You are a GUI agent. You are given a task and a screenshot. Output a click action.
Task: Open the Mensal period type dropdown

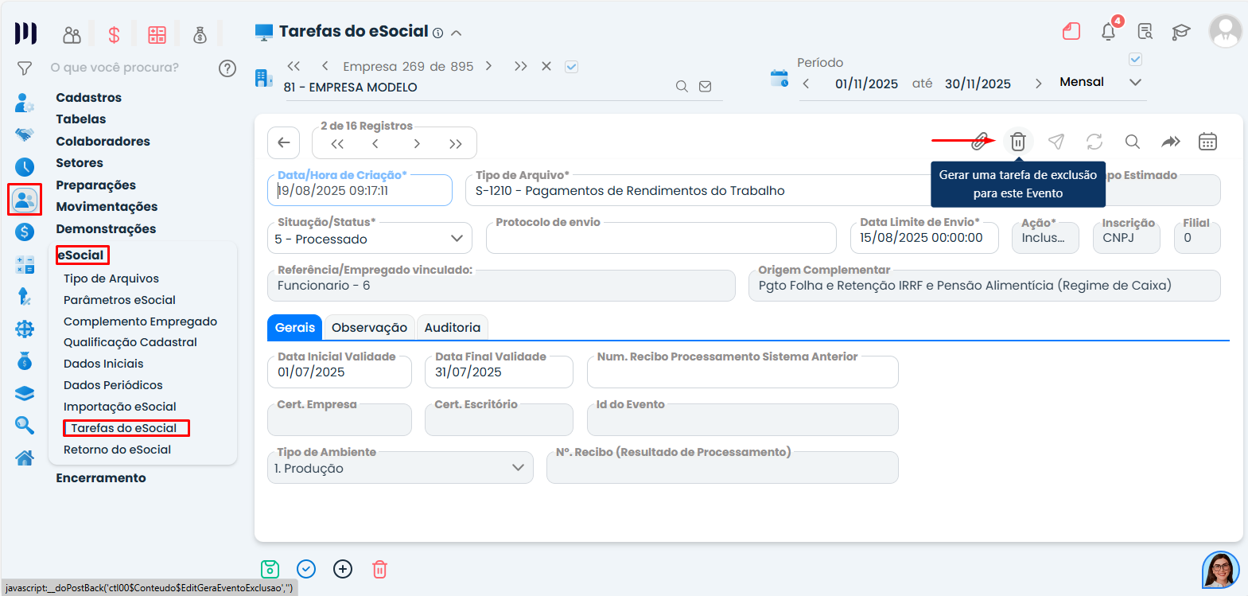(1135, 82)
